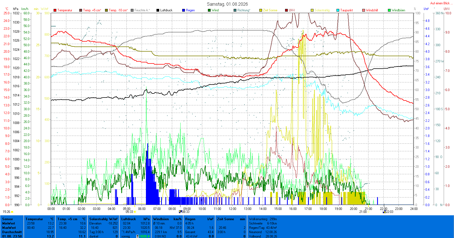
Task: Click the yellow Zeit Sonne legend swatch
Action: [x=261, y=10]
